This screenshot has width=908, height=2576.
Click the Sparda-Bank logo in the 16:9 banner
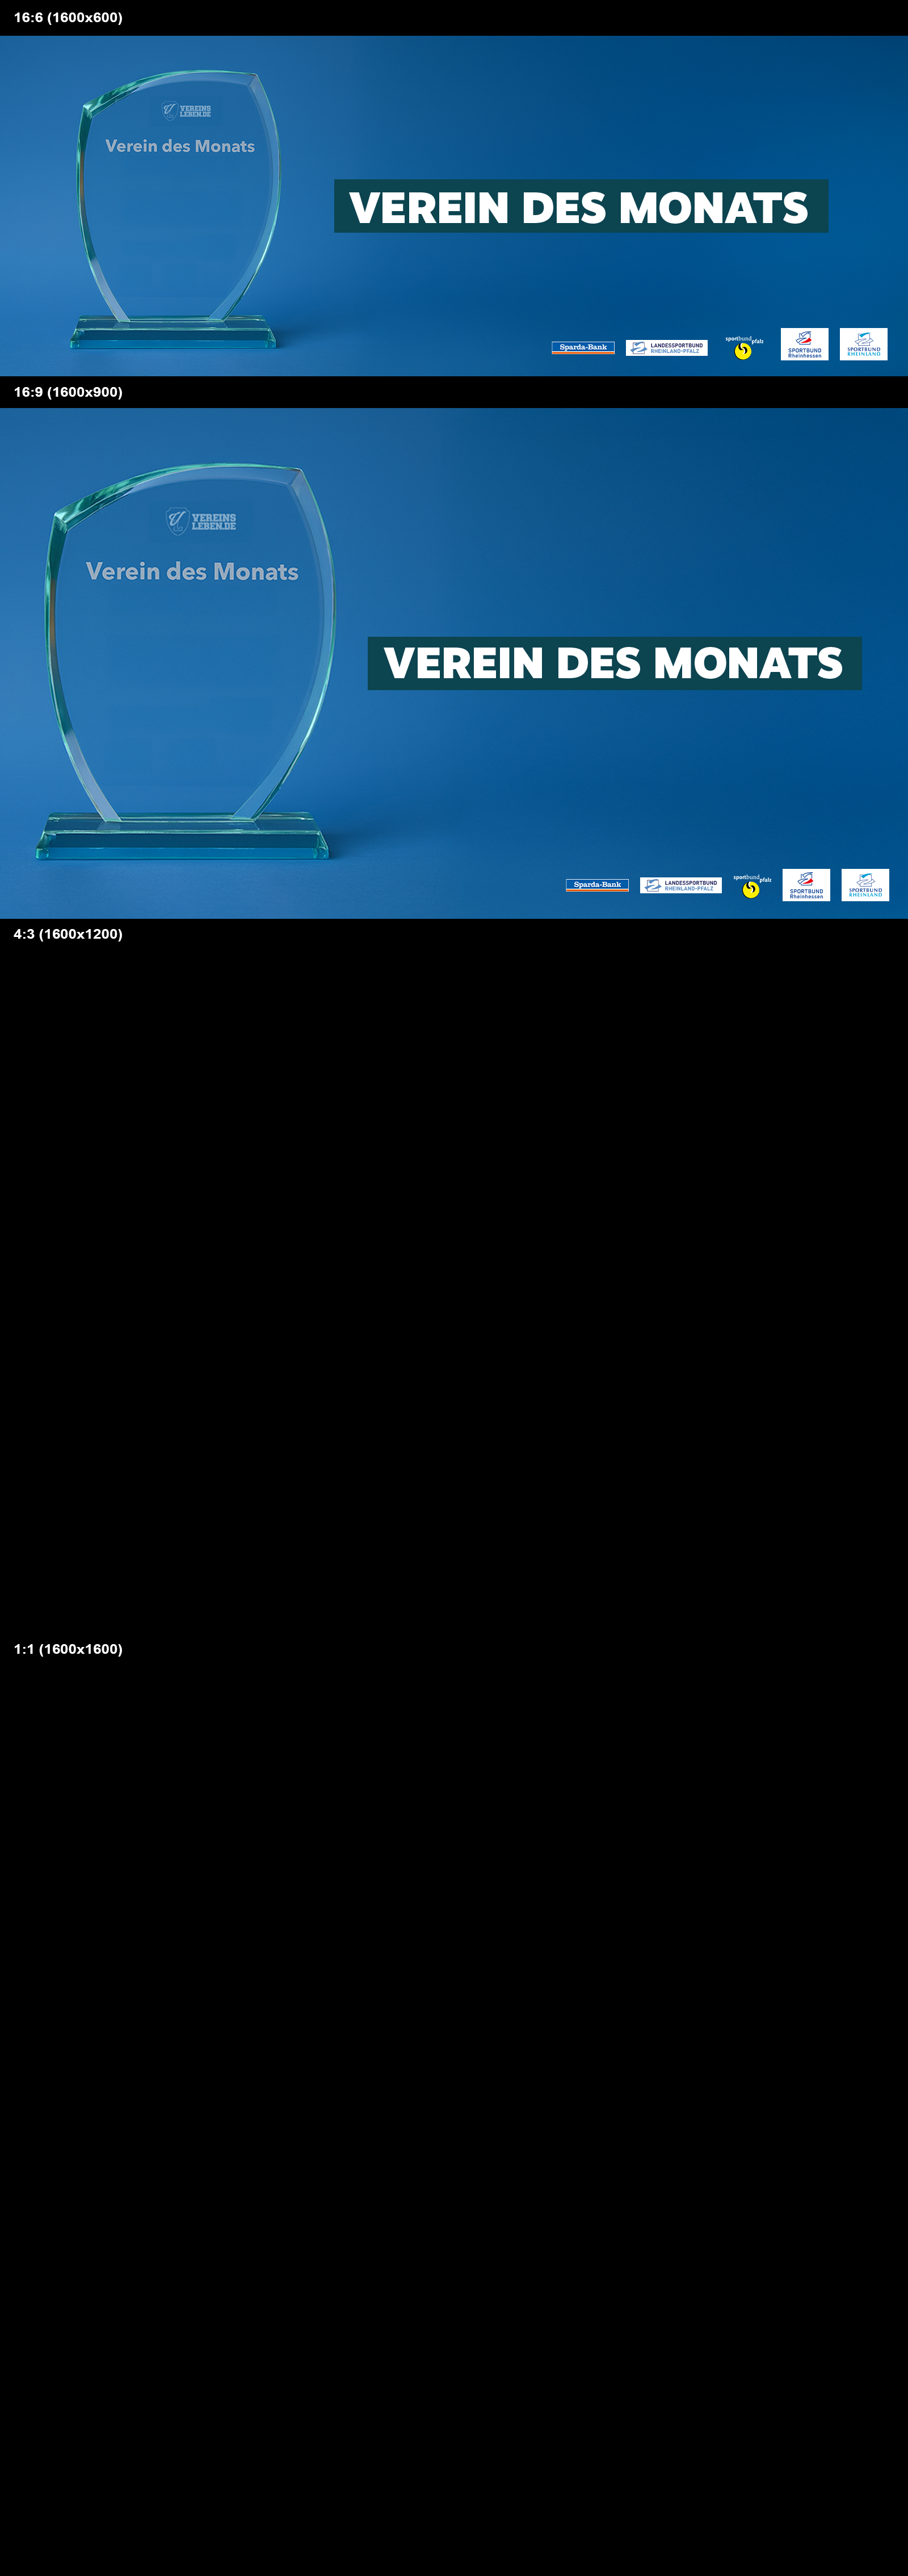tap(597, 885)
